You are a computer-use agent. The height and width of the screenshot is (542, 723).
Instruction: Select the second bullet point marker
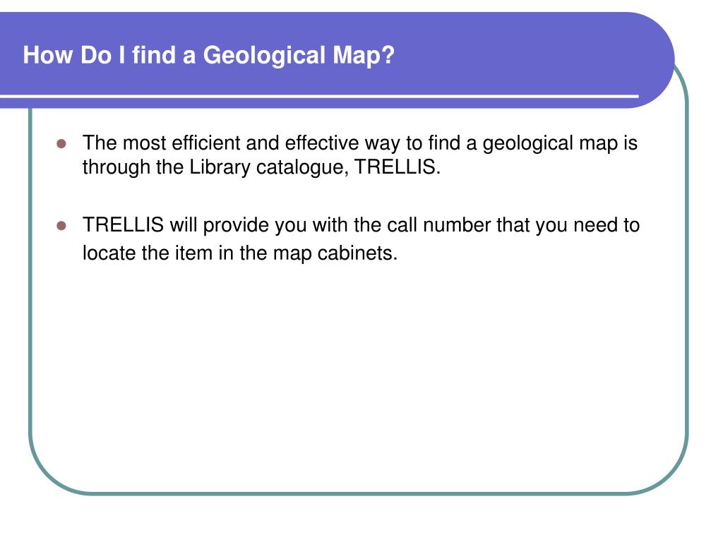[x=61, y=226]
